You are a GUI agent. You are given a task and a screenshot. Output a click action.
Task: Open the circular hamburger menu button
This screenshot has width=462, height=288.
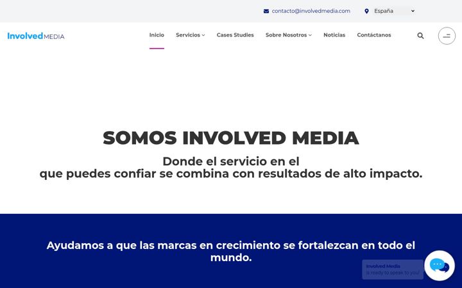coord(447,36)
